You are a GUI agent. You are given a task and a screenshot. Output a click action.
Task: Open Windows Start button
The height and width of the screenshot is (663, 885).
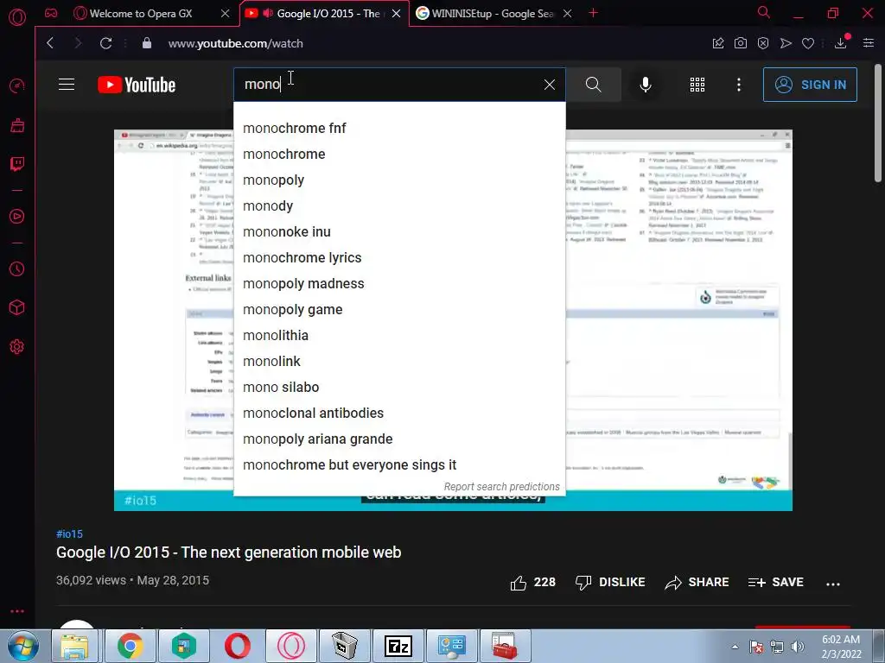22,646
